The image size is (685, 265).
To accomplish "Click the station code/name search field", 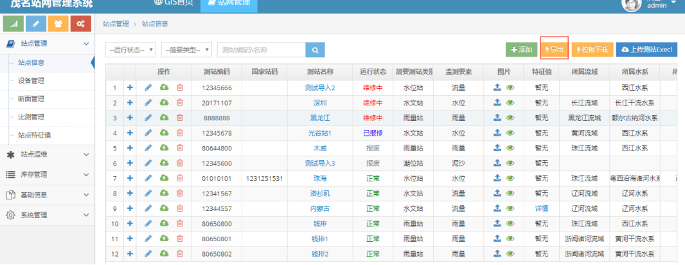I will [261, 50].
